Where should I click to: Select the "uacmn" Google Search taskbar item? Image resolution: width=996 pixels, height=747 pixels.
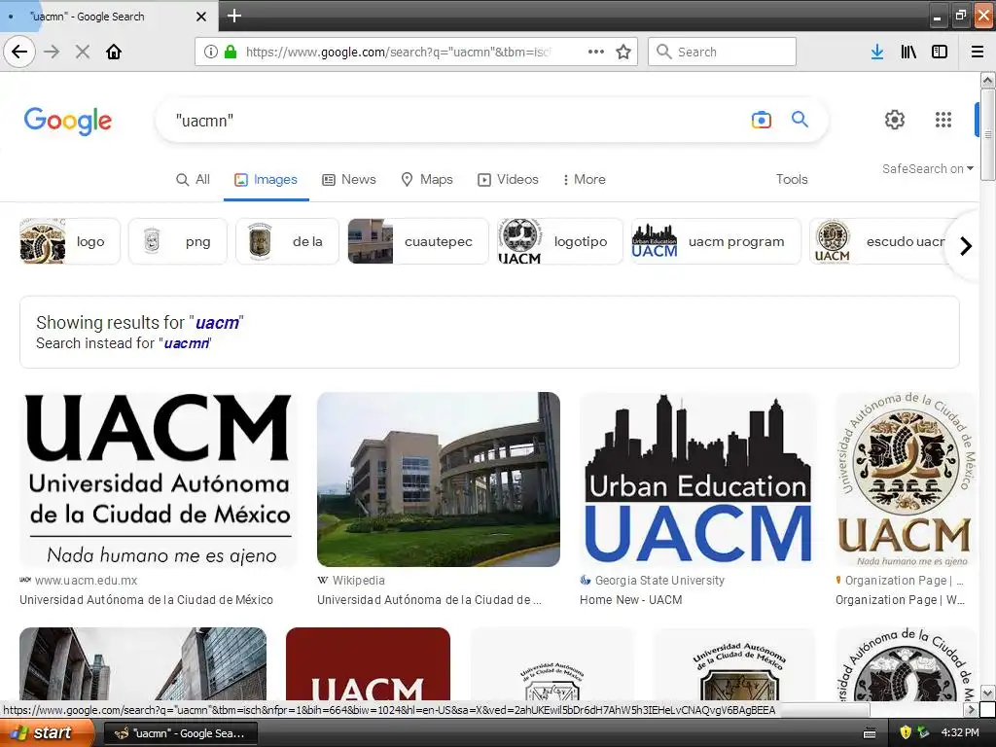(180, 733)
